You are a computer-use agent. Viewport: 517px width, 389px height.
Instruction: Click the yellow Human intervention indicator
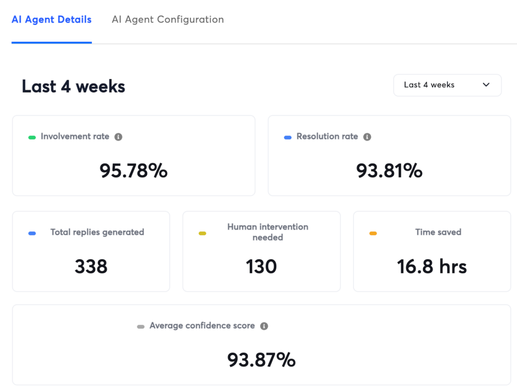(202, 233)
